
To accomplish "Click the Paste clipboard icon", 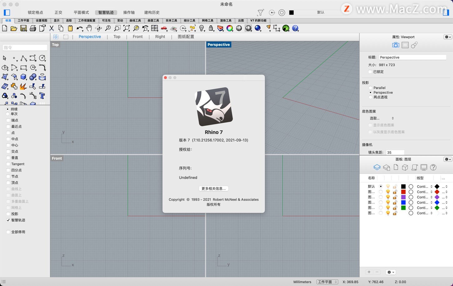I will (x=70, y=28).
